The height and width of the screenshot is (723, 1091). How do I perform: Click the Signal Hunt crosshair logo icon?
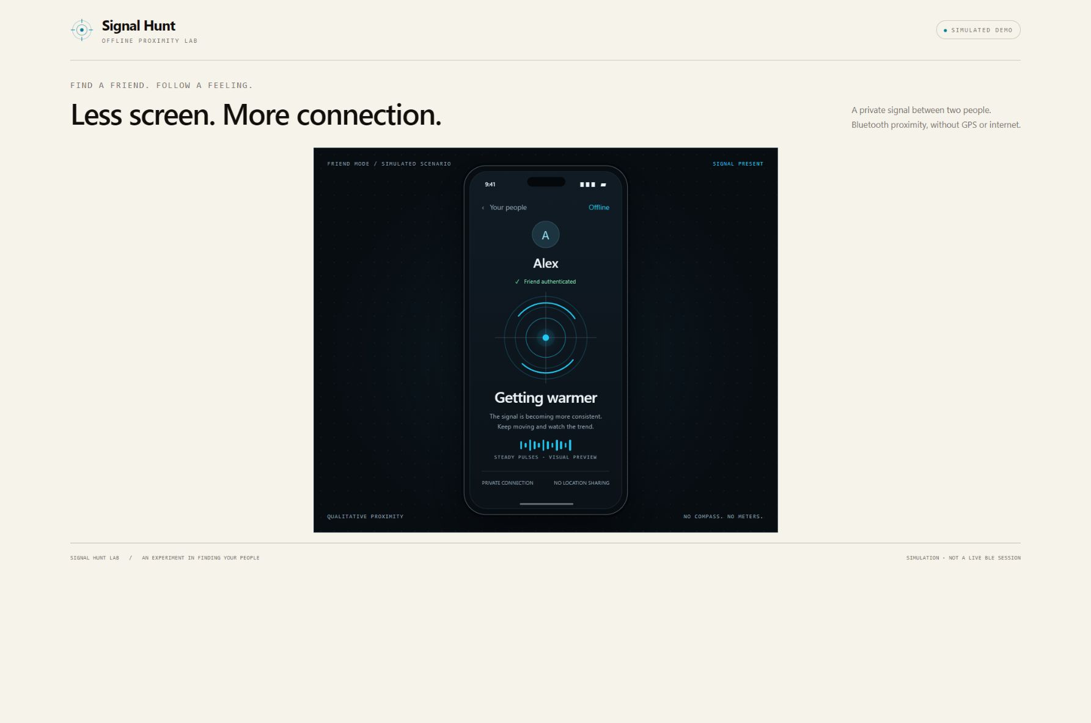tap(81, 30)
